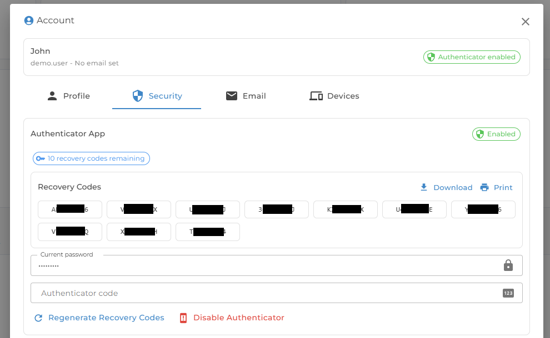Viewport: 550px width, 338px height.
Task: Click Regenerate Recovery Codes
Action: click(99, 317)
